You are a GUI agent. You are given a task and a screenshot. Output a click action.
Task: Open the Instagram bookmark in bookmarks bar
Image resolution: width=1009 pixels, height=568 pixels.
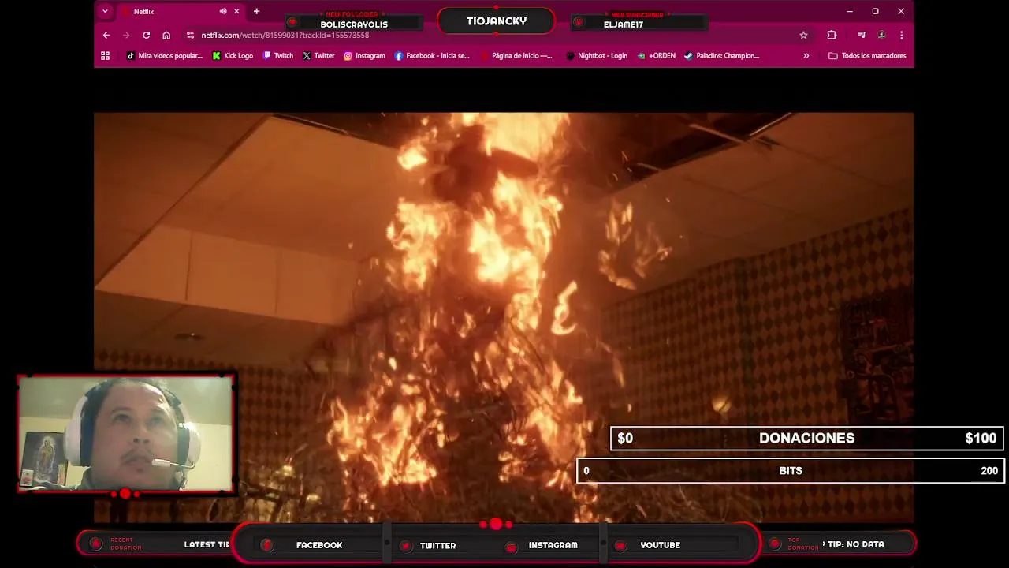click(364, 56)
